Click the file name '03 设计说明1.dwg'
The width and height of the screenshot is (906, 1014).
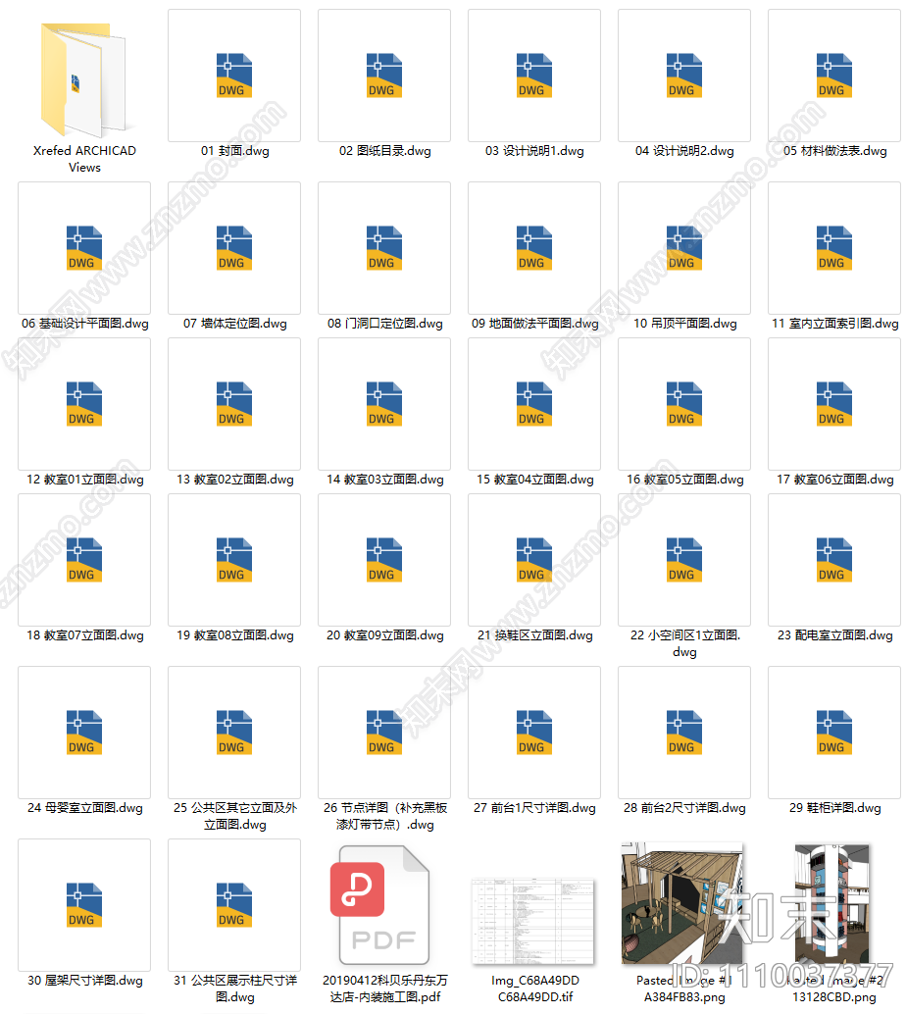click(x=534, y=151)
